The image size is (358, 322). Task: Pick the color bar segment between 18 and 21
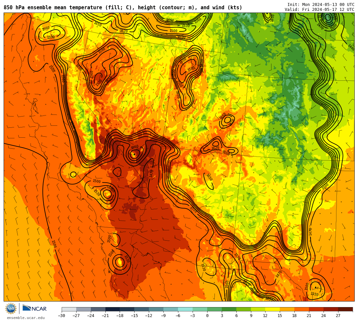point(302,309)
